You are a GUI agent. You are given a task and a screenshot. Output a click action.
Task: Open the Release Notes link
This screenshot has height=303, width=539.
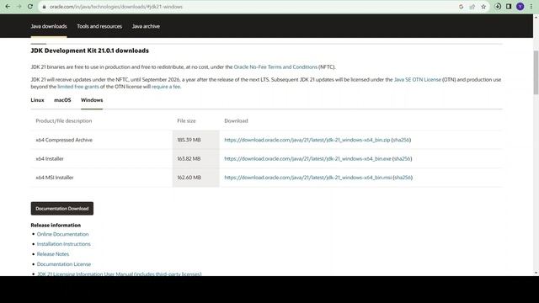click(53, 254)
